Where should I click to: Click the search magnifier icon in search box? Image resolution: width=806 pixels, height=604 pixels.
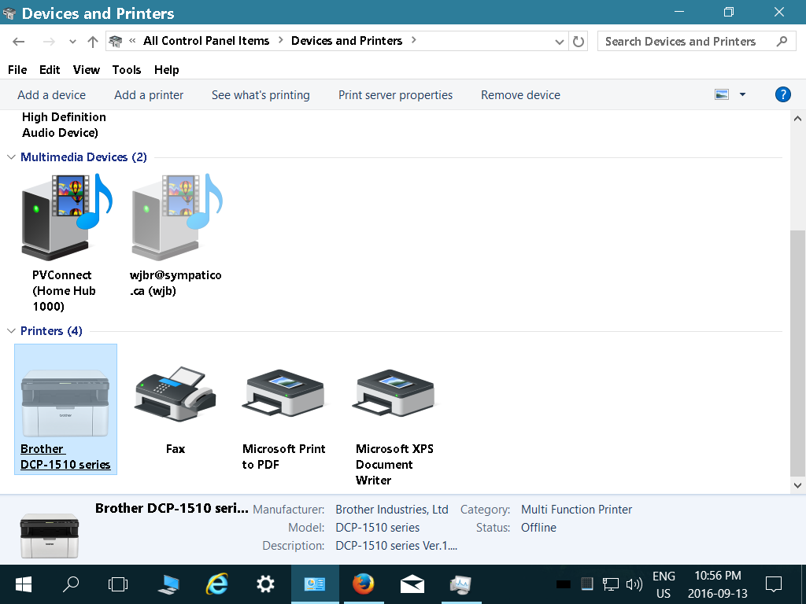pos(782,41)
